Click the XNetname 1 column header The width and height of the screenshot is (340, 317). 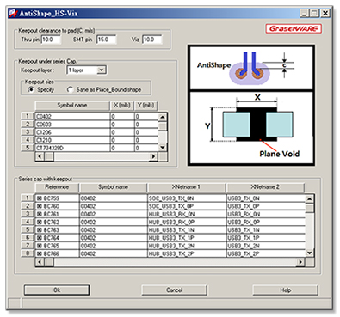[x=186, y=187]
